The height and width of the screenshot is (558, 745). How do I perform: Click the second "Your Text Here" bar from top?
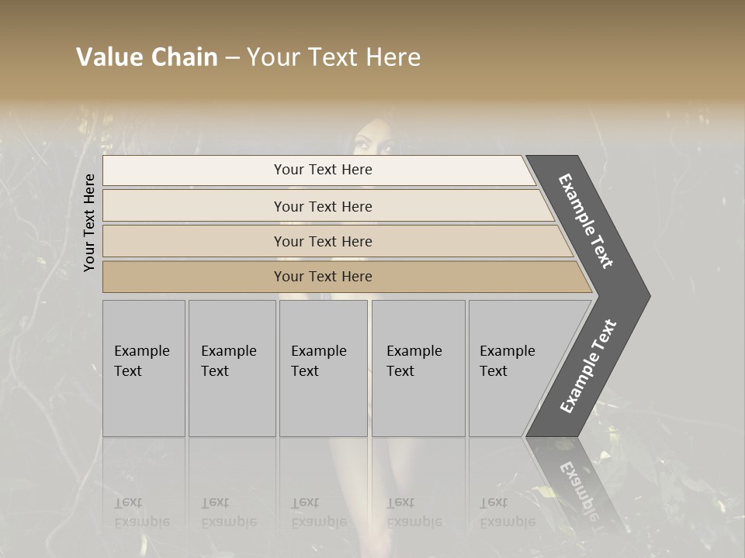[323, 206]
